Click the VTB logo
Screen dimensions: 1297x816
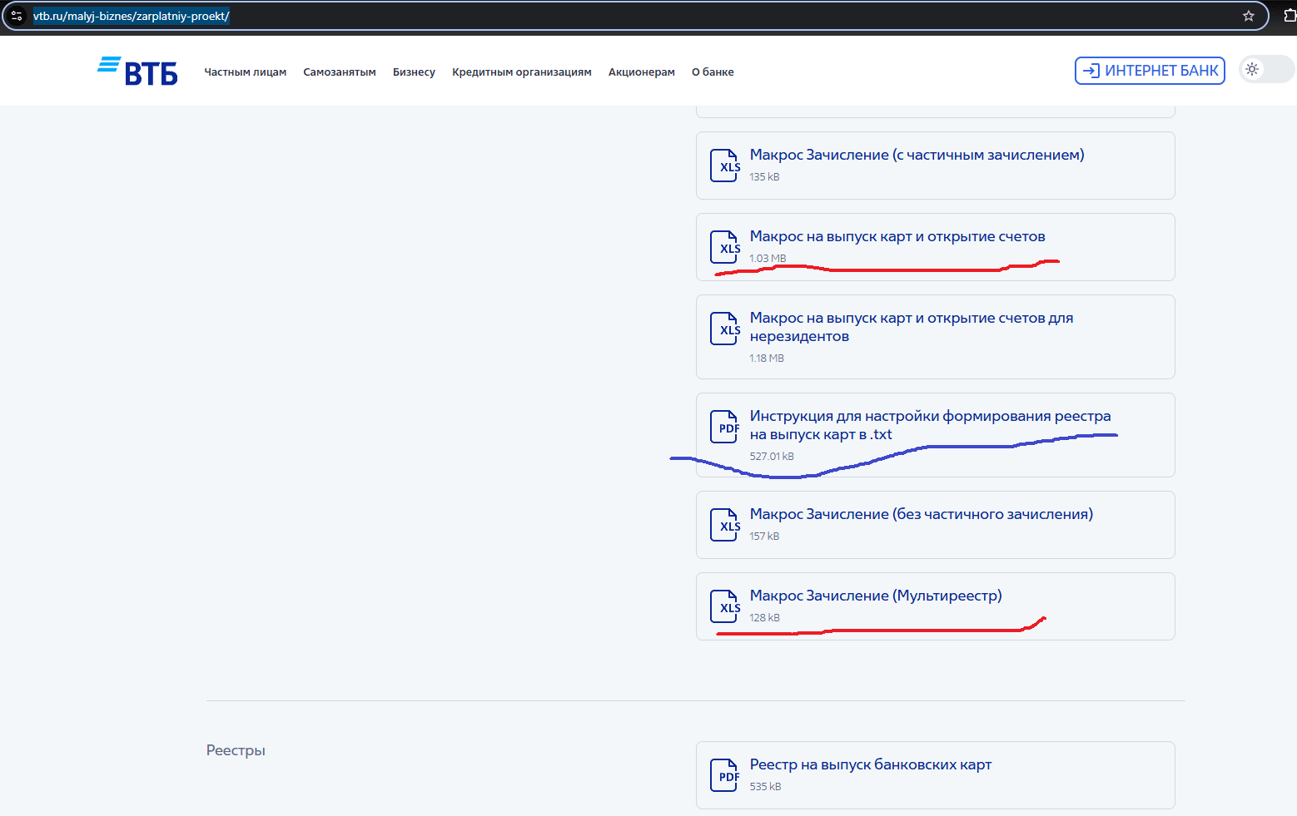tap(137, 72)
